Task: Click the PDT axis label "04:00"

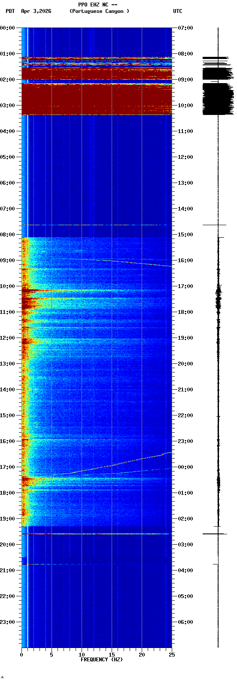Action: coord(8,131)
